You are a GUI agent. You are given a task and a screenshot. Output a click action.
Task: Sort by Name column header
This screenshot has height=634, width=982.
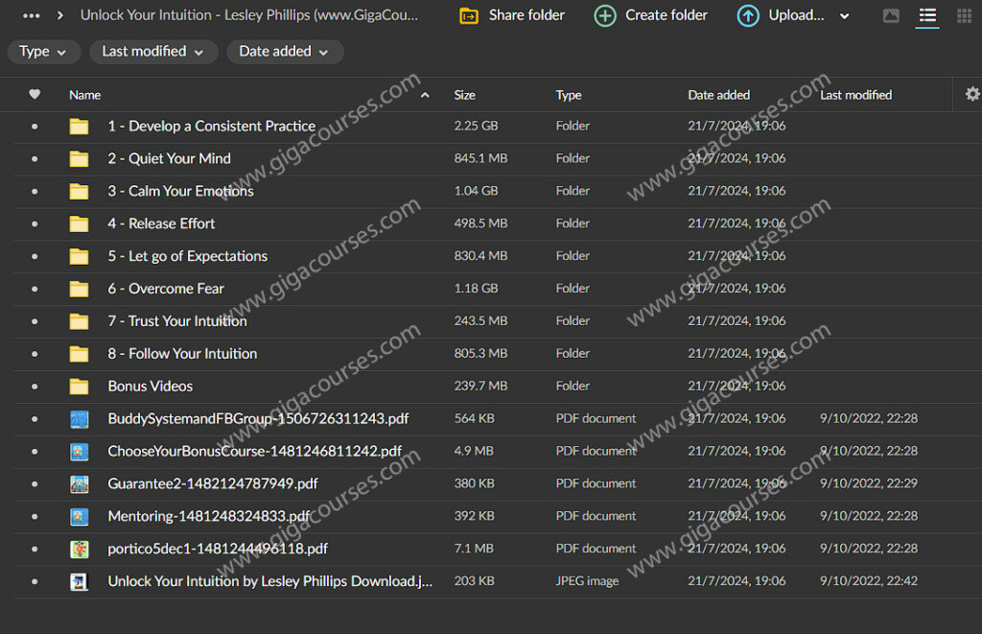[85, 95]
